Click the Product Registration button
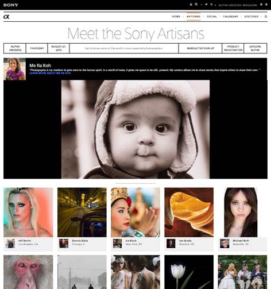The height and width of the screenshot is (289, 271). click(233, 48)
